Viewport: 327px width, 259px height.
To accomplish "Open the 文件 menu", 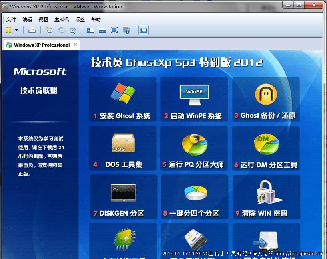I will point(11,19).
